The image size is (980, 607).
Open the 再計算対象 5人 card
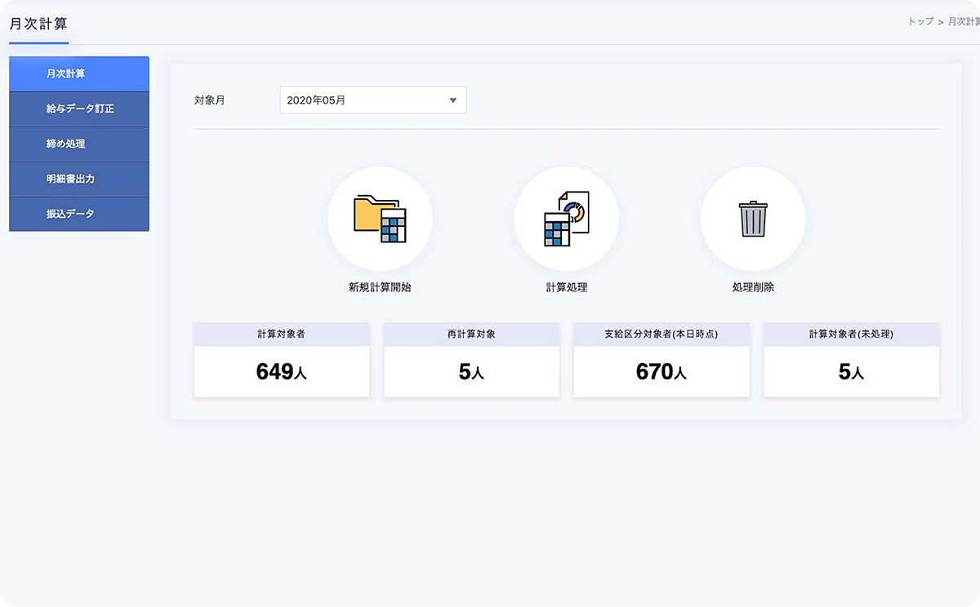tap(471, 361)
